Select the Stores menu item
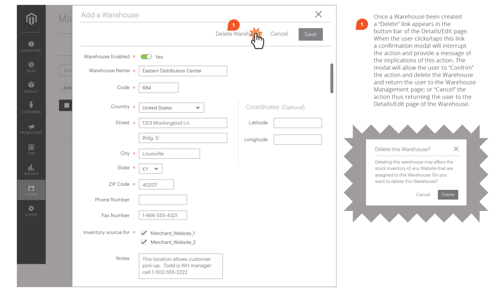The image size is (489, 293). 31,190
